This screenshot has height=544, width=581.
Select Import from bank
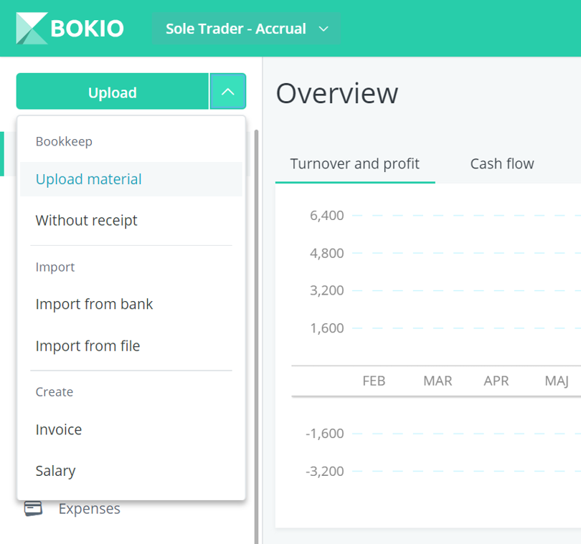131,304
